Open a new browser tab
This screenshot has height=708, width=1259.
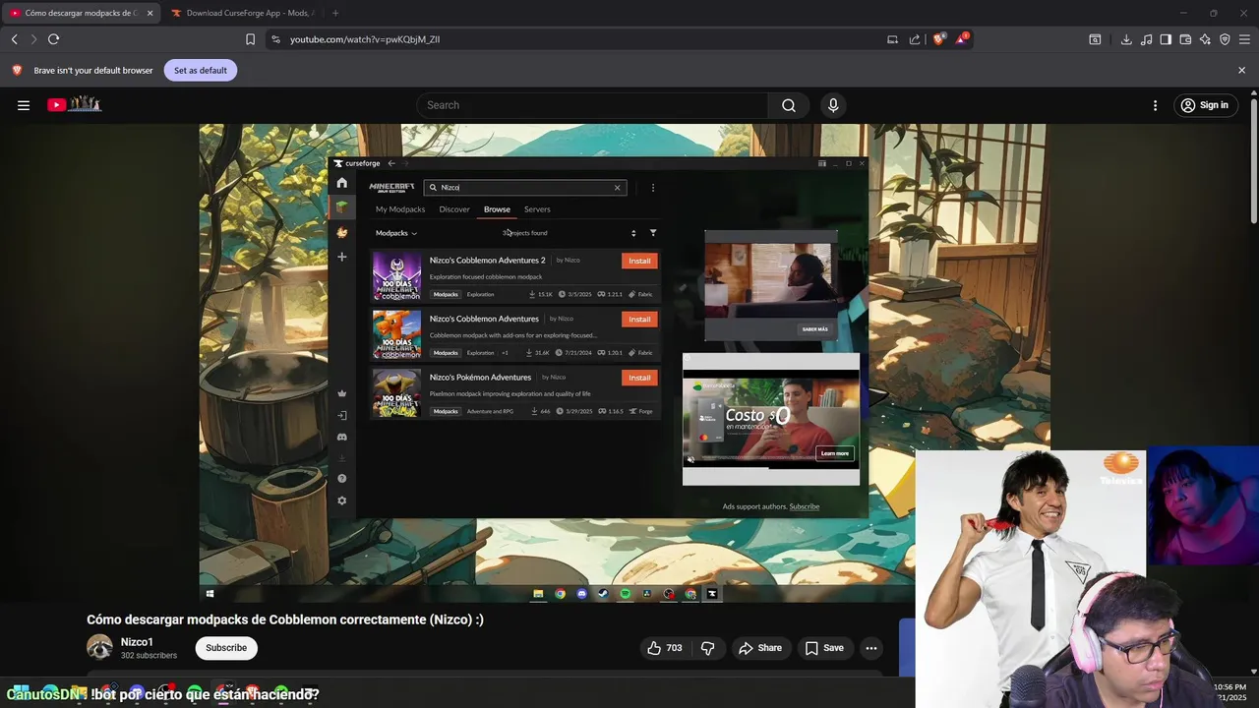coord(335,13)
